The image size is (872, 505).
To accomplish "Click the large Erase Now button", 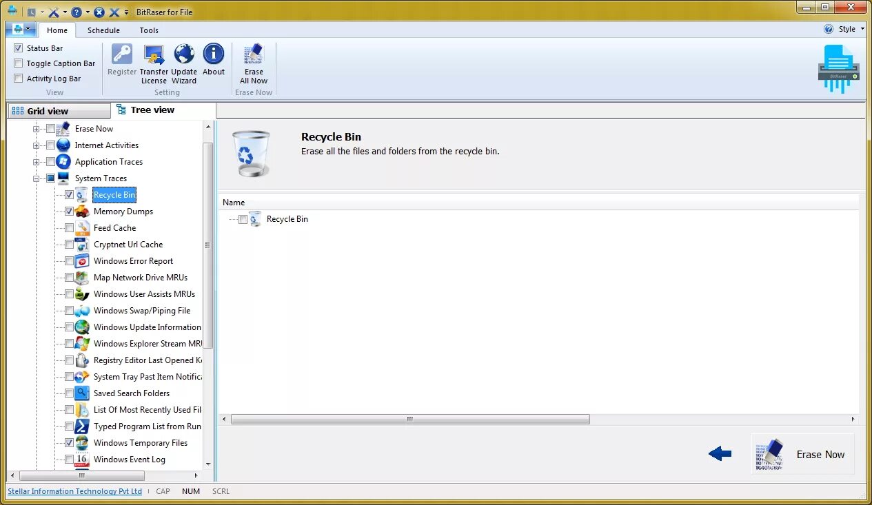I will pos(803,454).
